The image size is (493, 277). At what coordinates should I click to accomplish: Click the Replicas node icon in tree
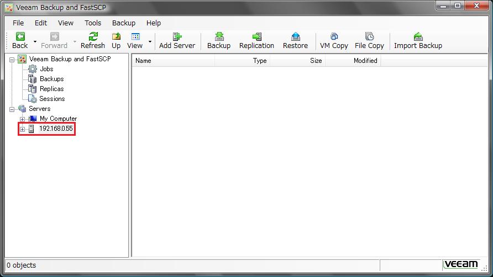pyautogui.click(x=33, y=89)
